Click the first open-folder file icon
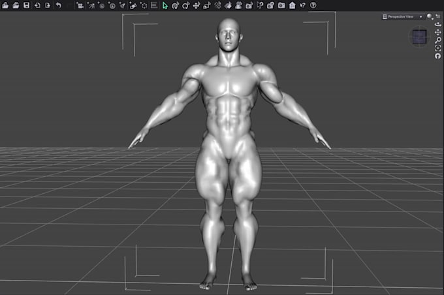The width and height of the screenshot is (444, 295). (5, 5)
